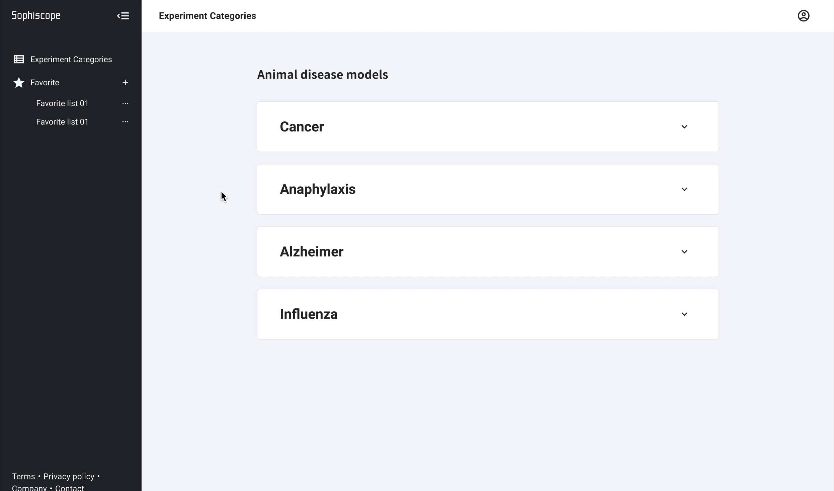This screenshot has width=834, height=491.
Task: Click the Experiment Categories list icon
Action: 19,60
